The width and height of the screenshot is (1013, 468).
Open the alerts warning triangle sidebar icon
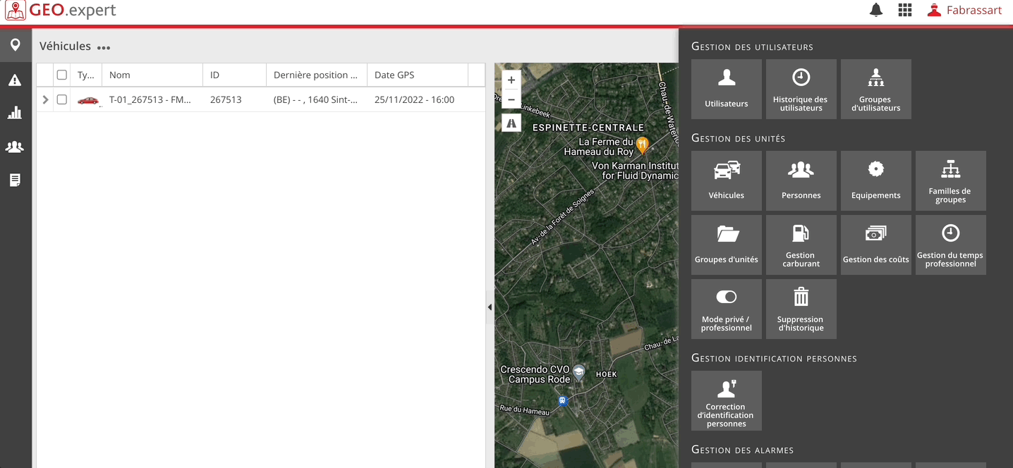pos(15,80)
